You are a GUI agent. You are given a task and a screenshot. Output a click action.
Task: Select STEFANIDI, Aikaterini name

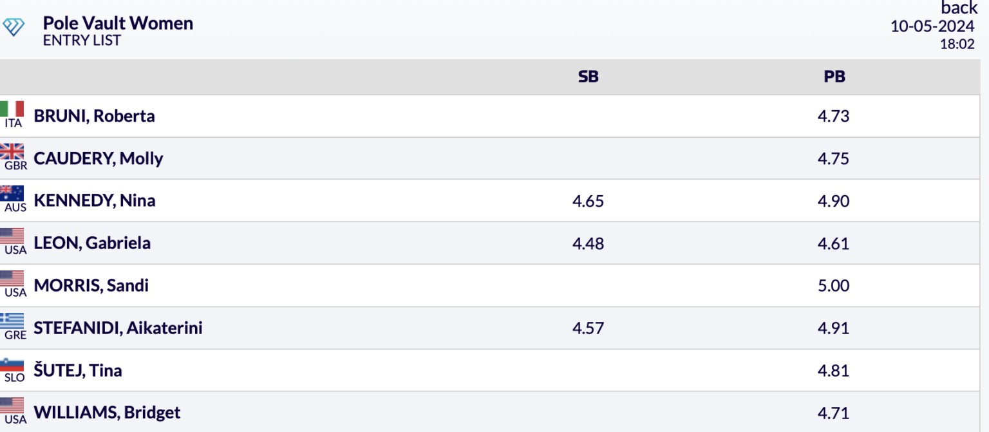point(118,328)
